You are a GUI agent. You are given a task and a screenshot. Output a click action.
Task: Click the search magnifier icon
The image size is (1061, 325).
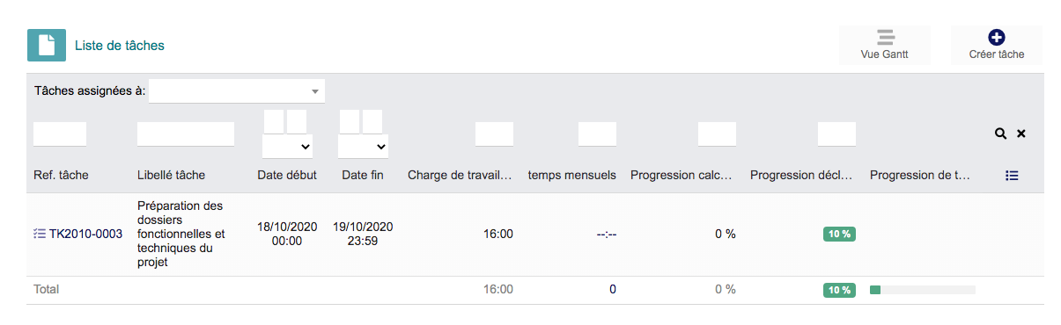point(1000,134)
